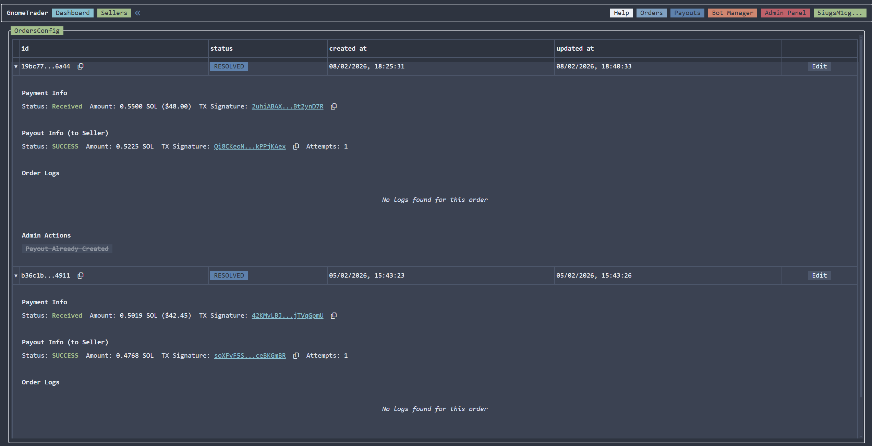Collapse order row b36c1b...4911
The width and height of the screenshot is (872, 446).
[16, 276]
